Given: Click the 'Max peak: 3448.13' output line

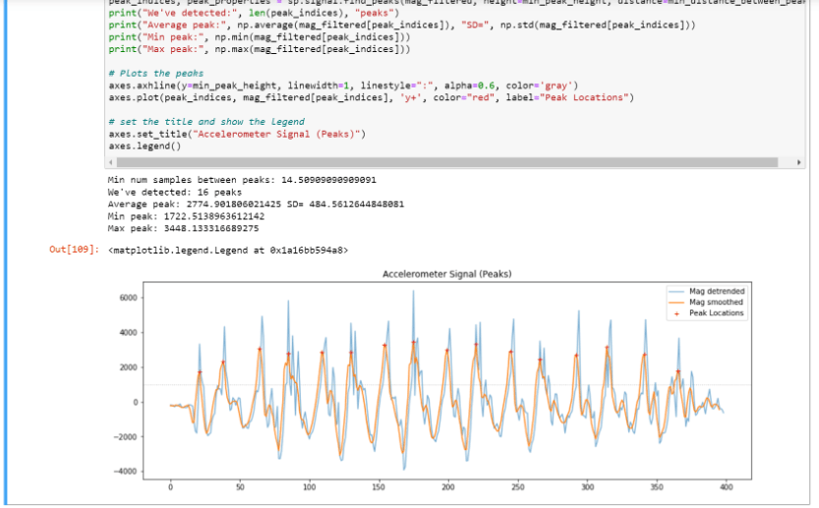Looking at the screenshot, I should (183, 227).
